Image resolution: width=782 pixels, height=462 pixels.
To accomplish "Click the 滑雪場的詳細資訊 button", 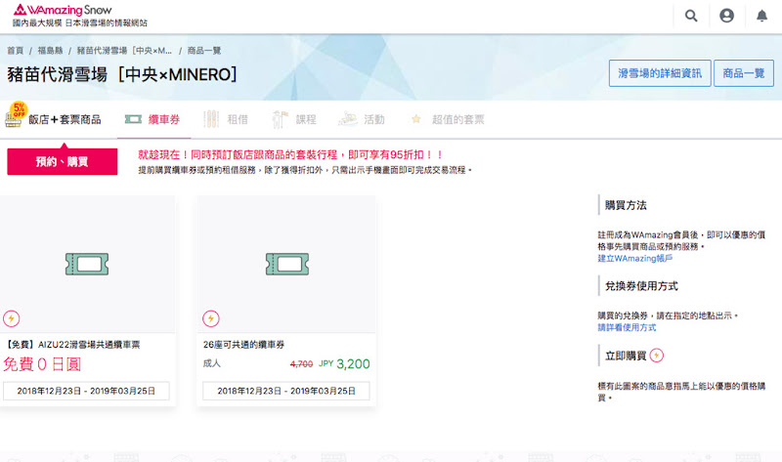I will point(660,73).
